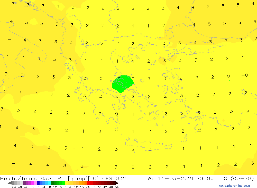Pick the dark purple swatch in the color scale

click(x=24, y=183)
